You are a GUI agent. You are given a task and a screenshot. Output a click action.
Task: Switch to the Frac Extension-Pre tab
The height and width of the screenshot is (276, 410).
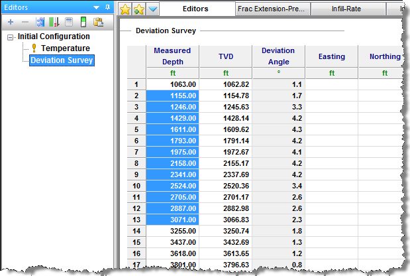(x=274, y=9)
